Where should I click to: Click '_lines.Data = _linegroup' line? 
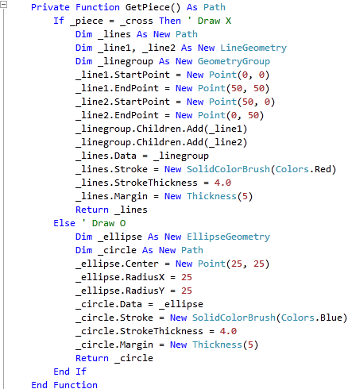click(x=142, y=156)
